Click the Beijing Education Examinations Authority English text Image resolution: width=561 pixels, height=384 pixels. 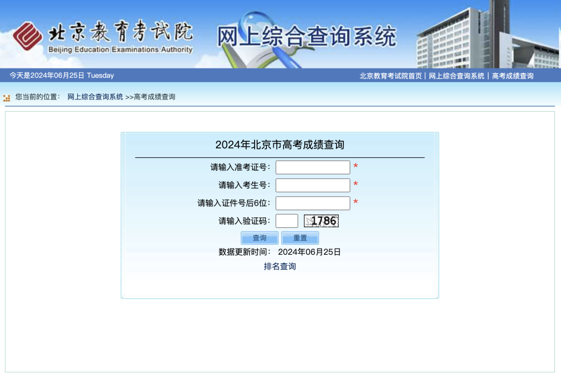tap(120, 50)
